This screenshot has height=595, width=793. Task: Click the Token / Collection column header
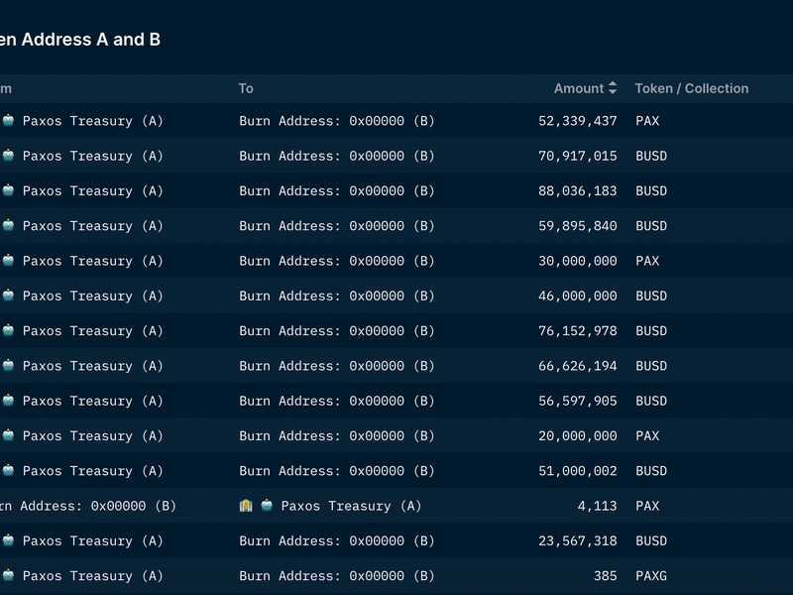[x=691, y=88]
